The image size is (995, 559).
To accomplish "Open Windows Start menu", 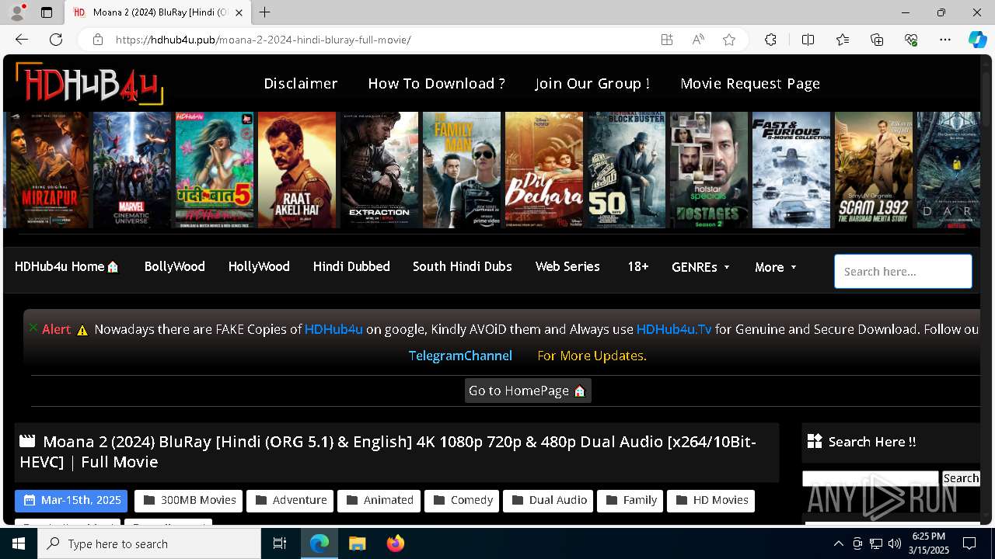I will click(x=19, y=543).
